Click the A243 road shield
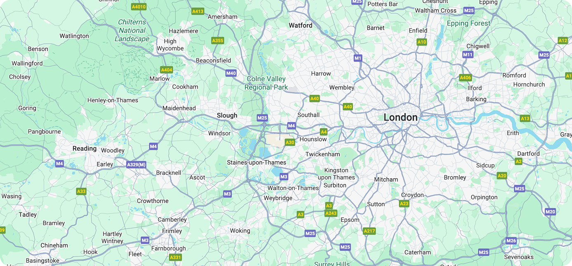 (331, 213)
